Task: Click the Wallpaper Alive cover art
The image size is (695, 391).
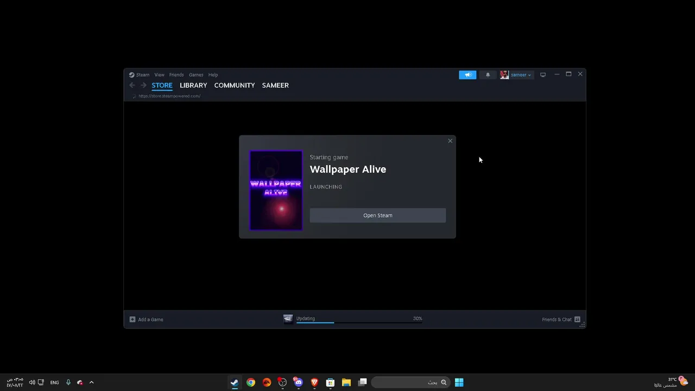Action: 276,191
